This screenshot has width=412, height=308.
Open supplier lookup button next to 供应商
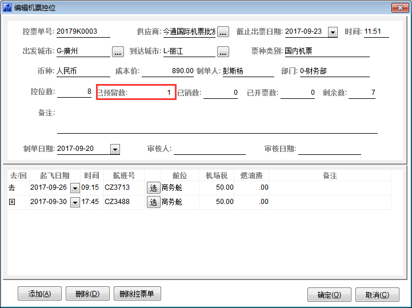(x=223, y=32)
